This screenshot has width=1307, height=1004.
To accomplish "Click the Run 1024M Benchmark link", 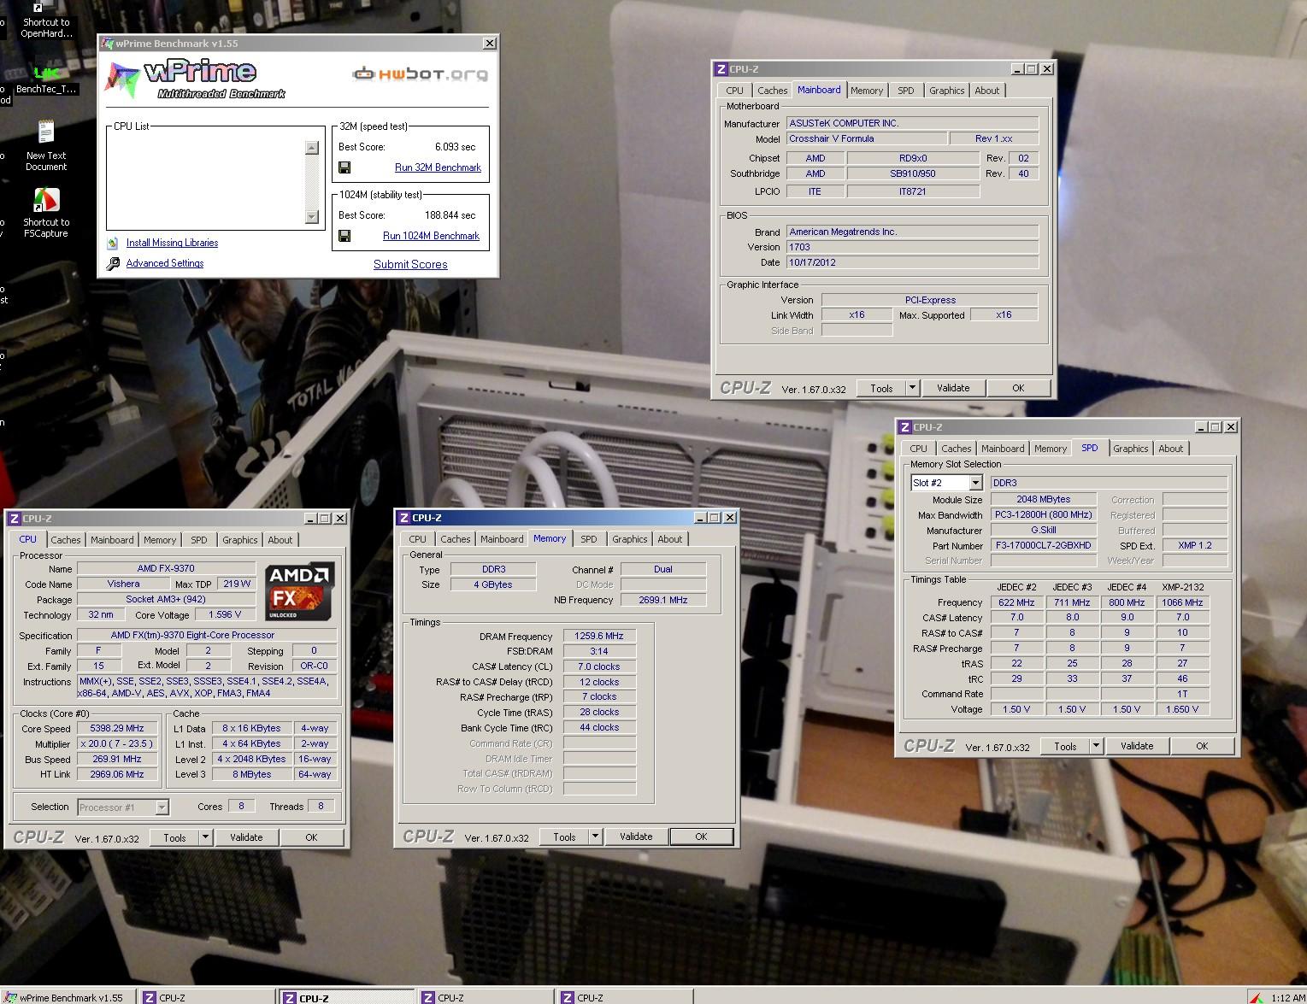I will click(431, 236).
